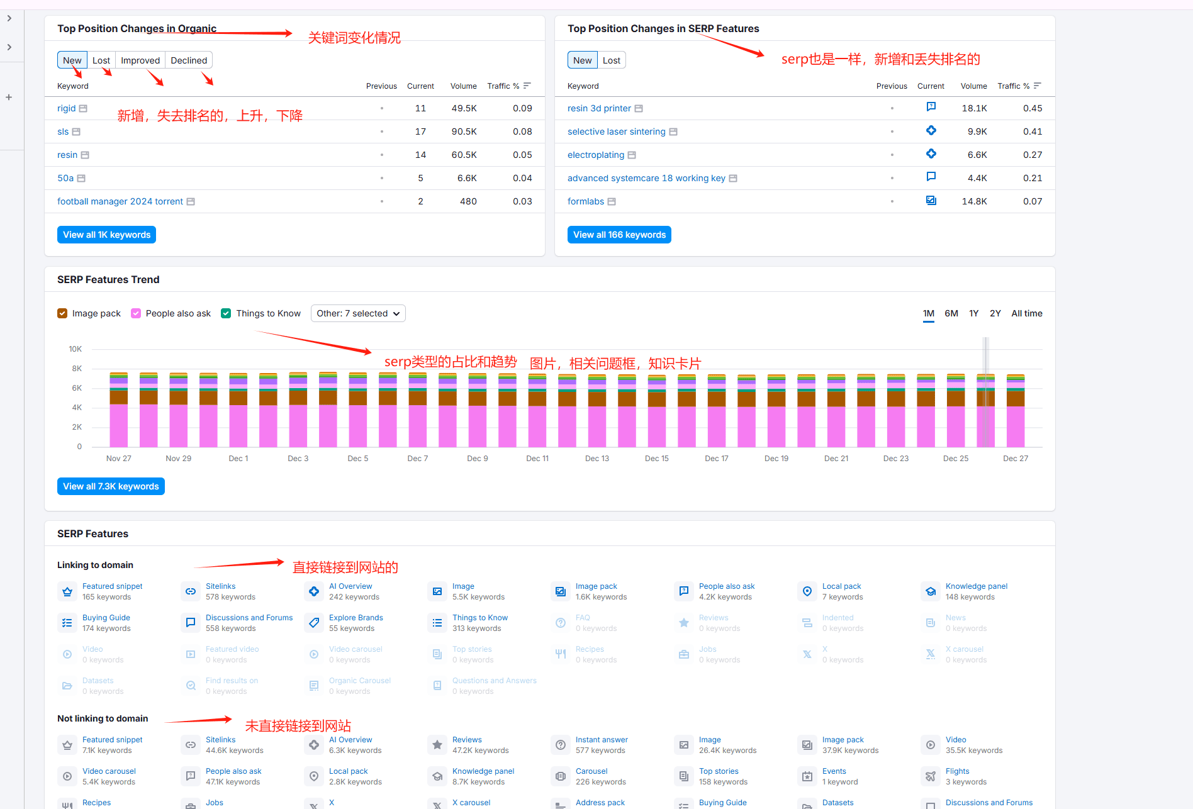The width and height of the screenshot is (1193, 809).
Task: Click the plus icon in left sidebar
Action: click(x=9, y=97)
